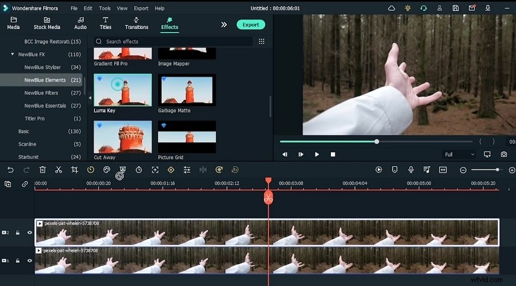Expand more tabs with the double chevron
Viewport: 516px width, 286px height.
224,24
